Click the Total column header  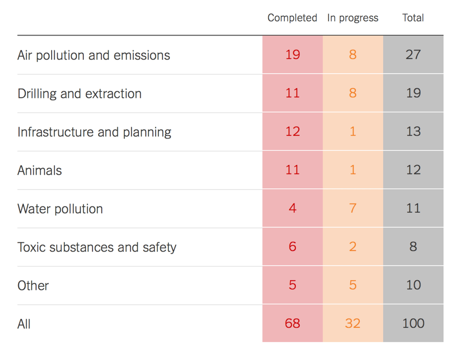[413, 18]
